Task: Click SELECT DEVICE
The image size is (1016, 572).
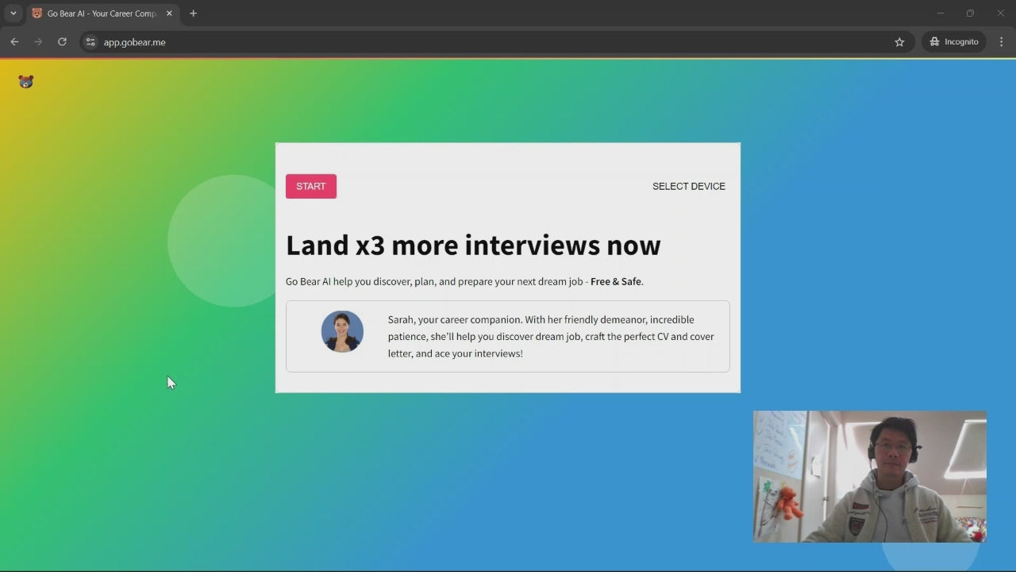Action: click(x=688, y=186)
